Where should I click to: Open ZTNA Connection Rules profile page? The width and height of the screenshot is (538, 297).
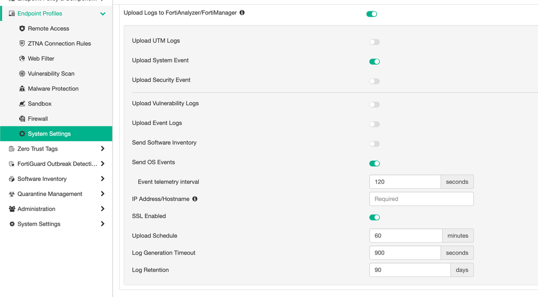[59, 44]
